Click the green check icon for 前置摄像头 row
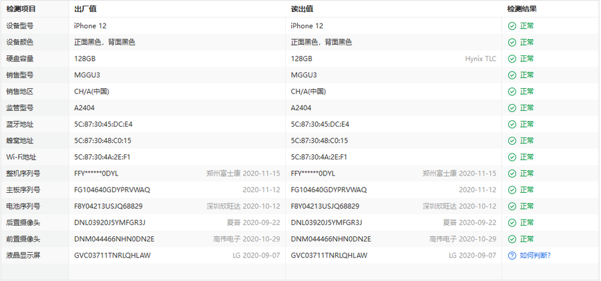 (x=512, y=239)
